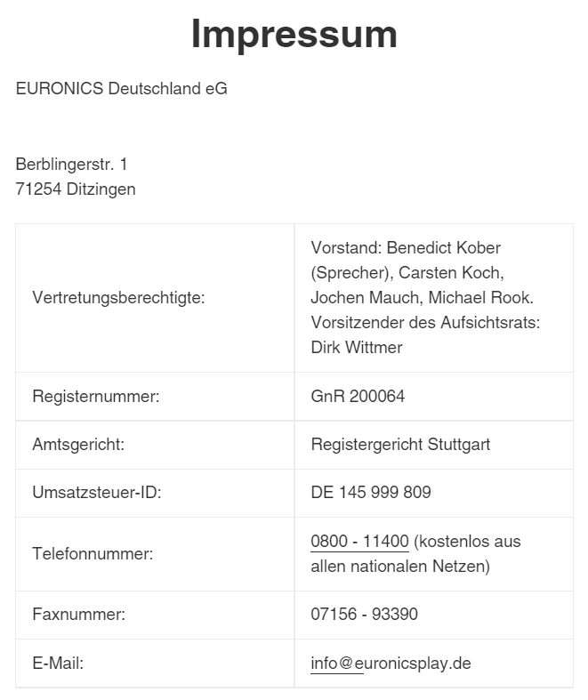The width and height of the screenshot is (588, 700).
Task: Click the Umsatzsteuer-ID label
Action: pyautogui.click(x=97, y=493)
